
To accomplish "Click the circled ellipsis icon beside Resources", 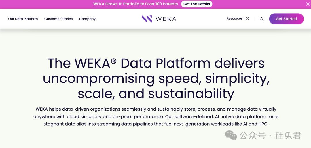I will [x=247, y=18].
